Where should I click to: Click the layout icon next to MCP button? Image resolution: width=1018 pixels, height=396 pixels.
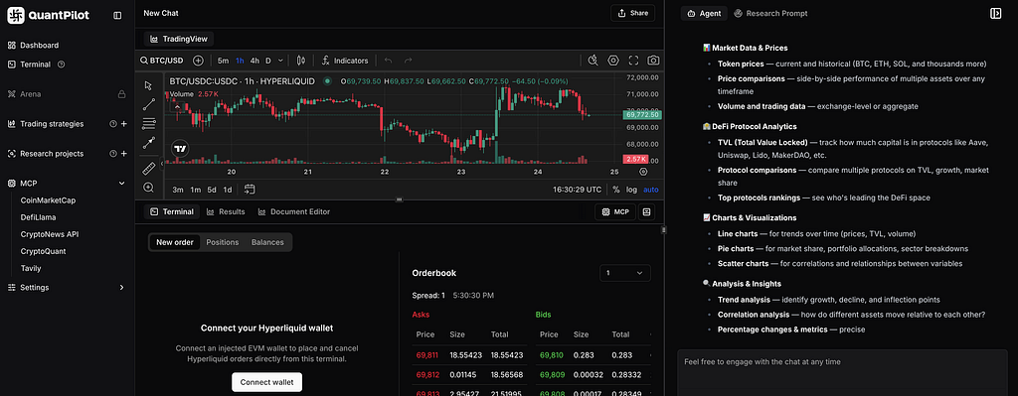pos(646,211)
